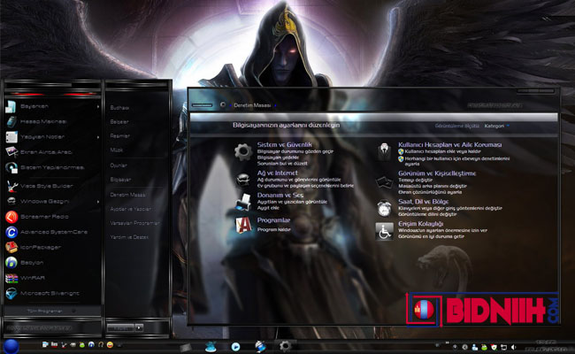Open the blue play media player taskbar icon
This screenshot has width=575, height=354.
pyautogui.click(x=235, y=346)
